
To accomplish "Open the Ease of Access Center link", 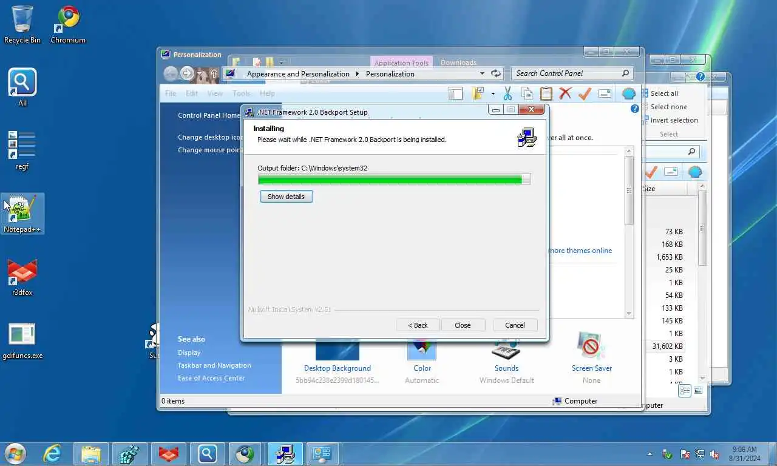I will pyautogui.click(x=211, y=378).
